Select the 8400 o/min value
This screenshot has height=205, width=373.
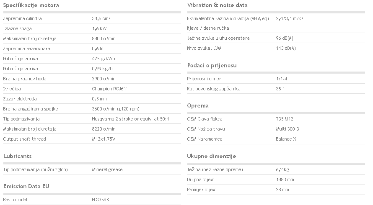104,39
